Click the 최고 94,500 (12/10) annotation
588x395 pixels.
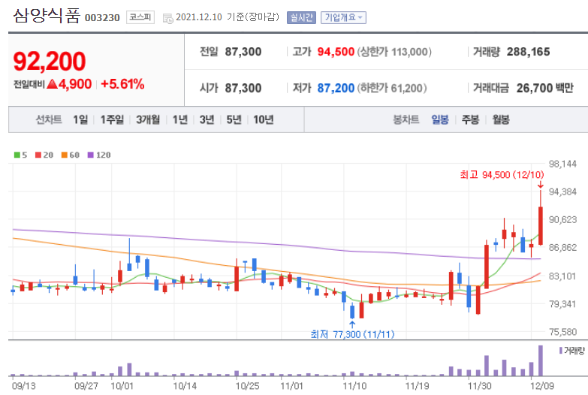tap(502, 175)
